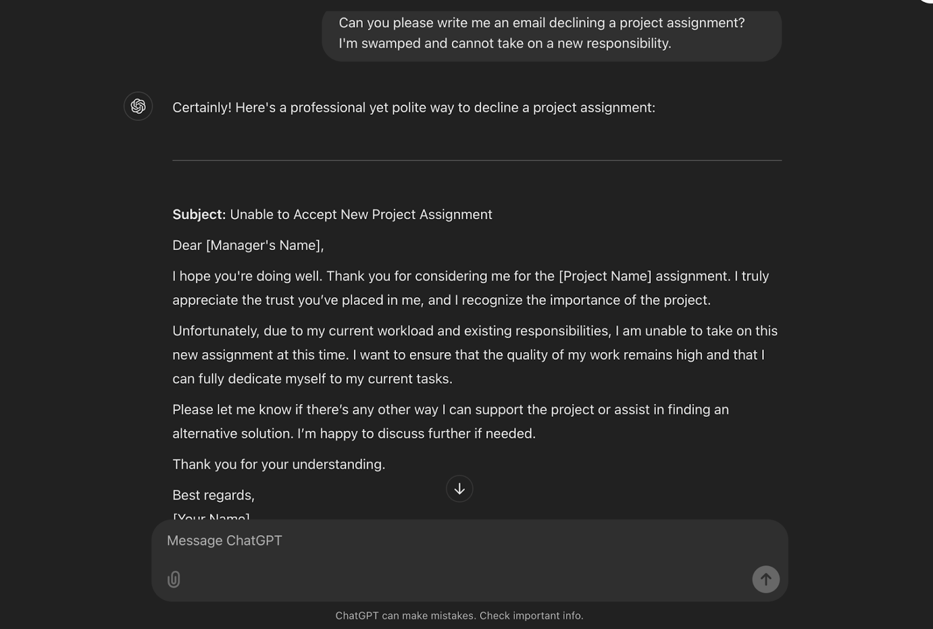This screenshot has width=933, height=629.
Task: Click the 'Check important info' disclaimer text
Action: (530, 615)
